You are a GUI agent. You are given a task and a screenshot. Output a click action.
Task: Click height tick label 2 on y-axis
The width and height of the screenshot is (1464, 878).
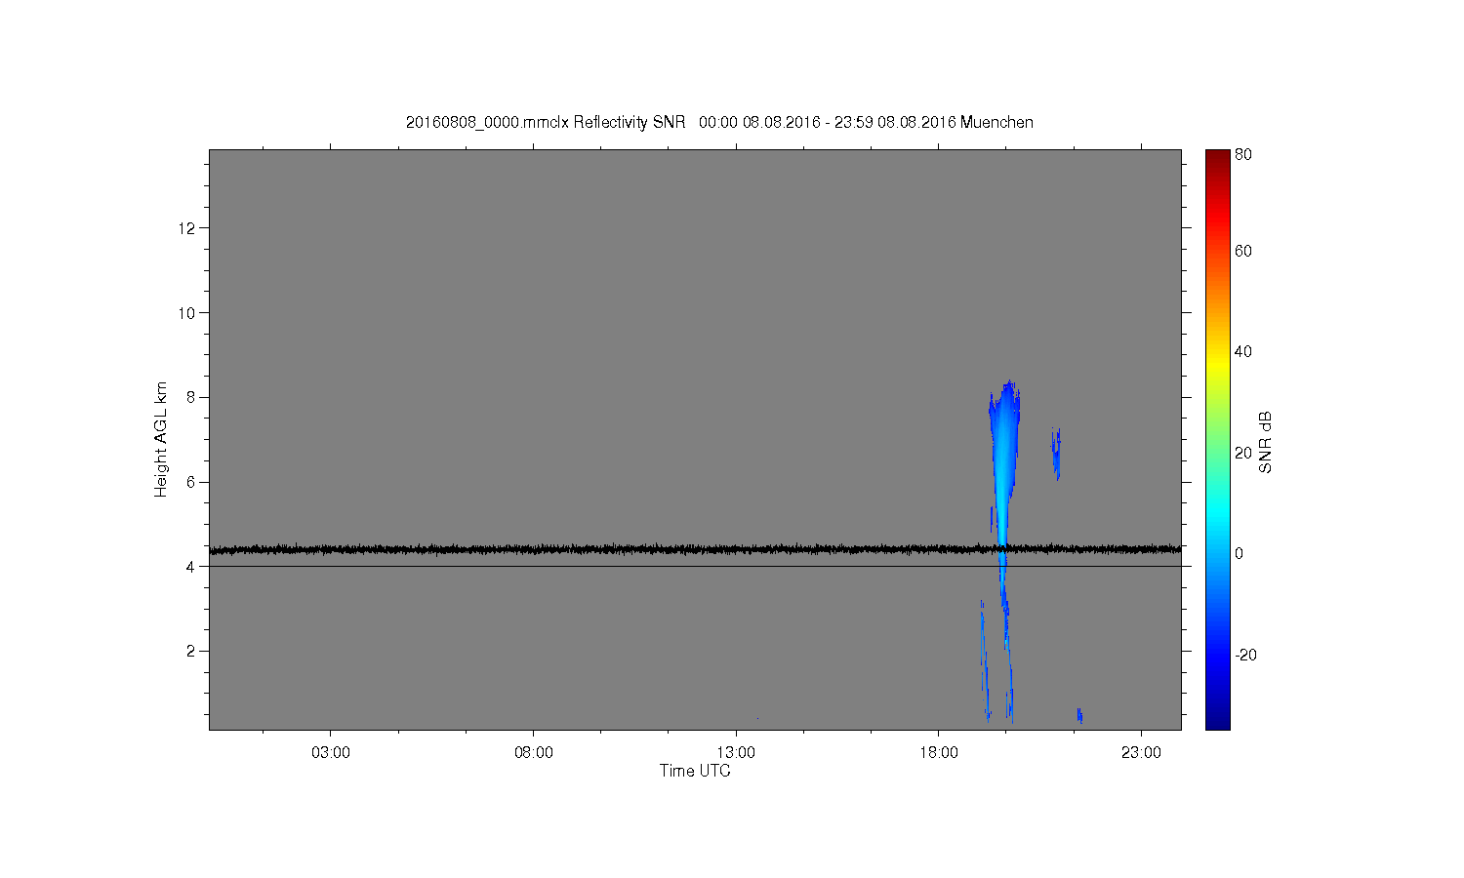pos(191,651)
